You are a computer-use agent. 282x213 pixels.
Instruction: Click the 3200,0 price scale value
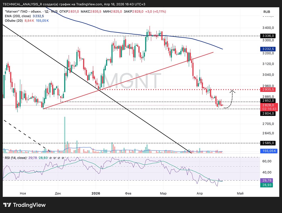pyautogui.click(x=268, y=53)
